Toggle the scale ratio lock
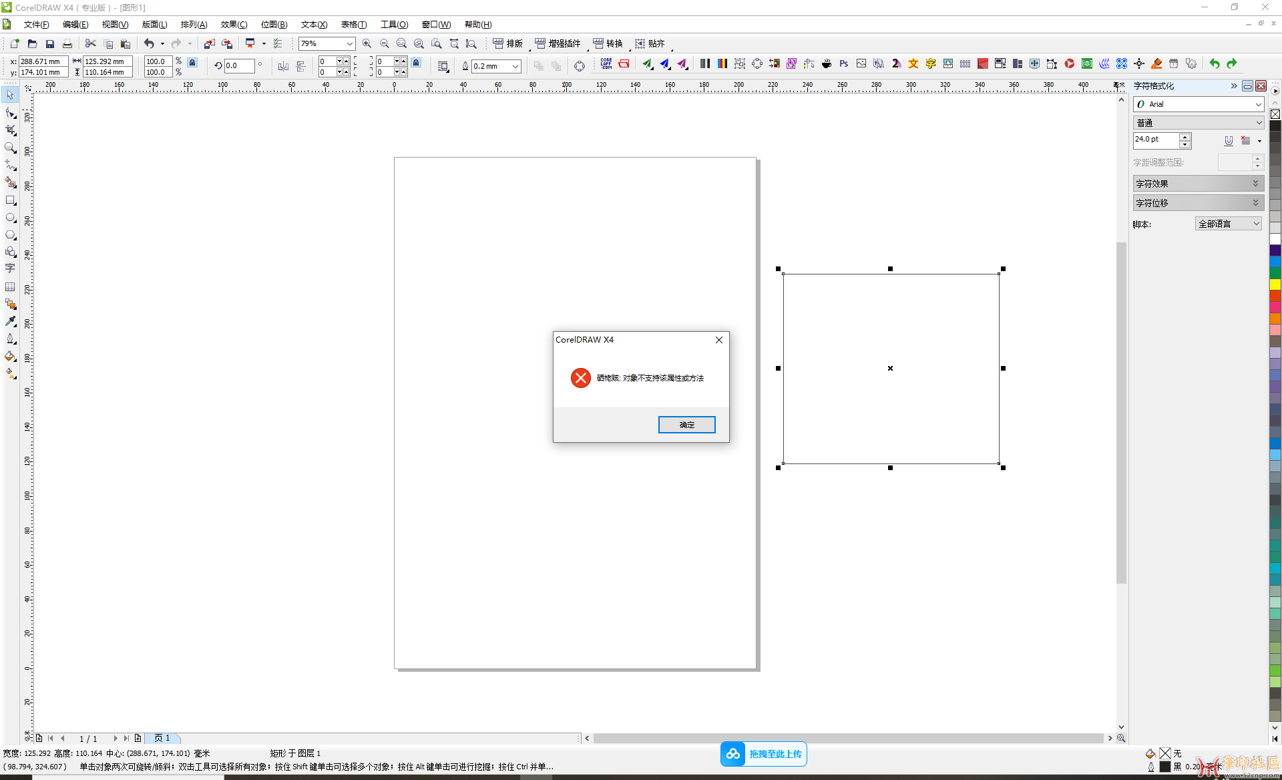Screen dimensions: 1282x780 click(192, 62)
